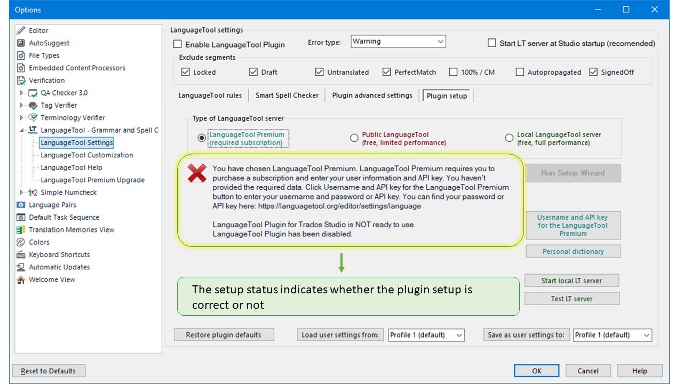Click the Keyboard Shortcuts icon
The width and height of the screenshot is (683, 384).
click(21, 255)
